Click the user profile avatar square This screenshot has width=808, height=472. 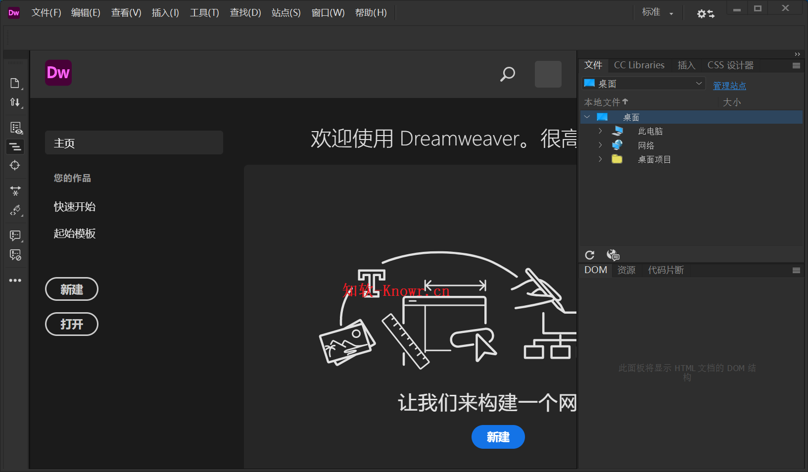548,74
